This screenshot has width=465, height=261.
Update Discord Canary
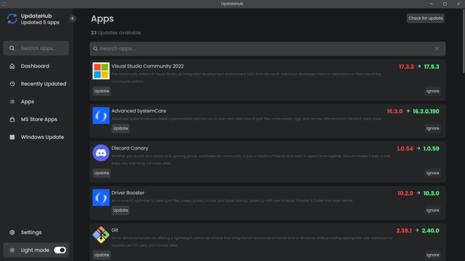(x=102, y=173)
